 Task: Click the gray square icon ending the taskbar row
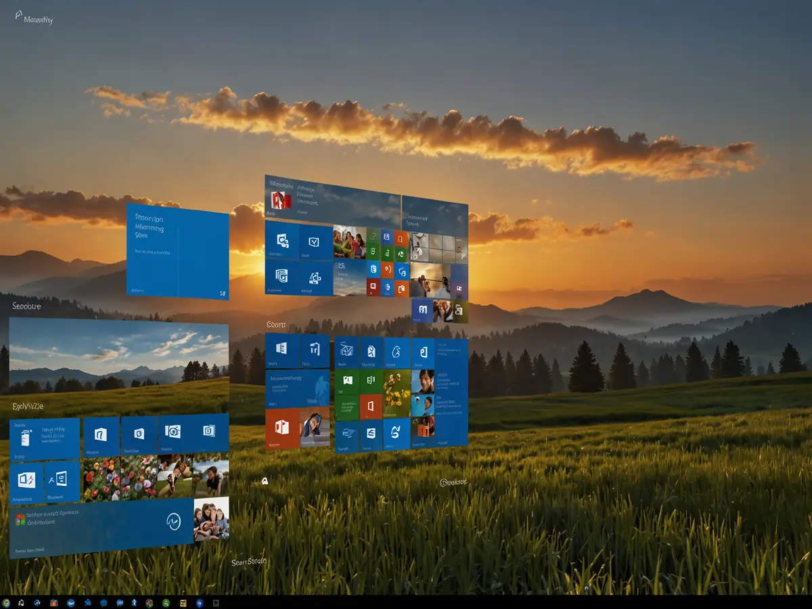pos(216,602)
